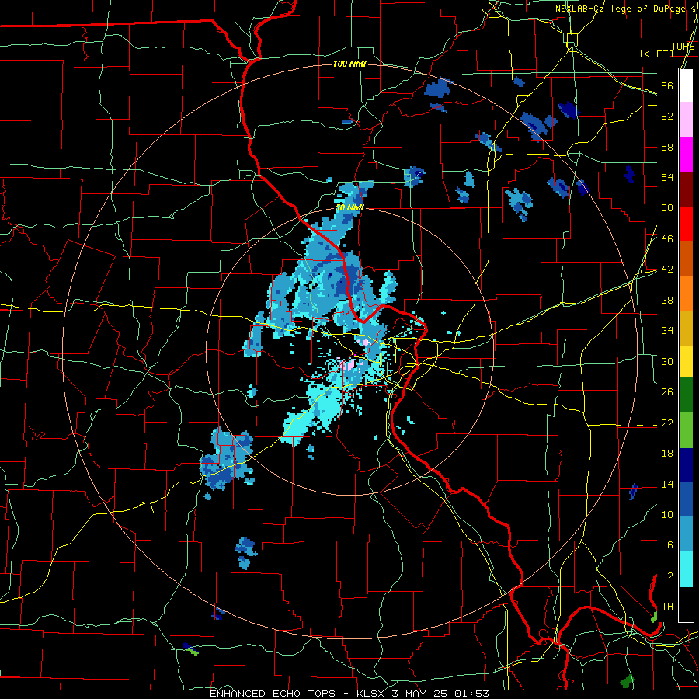Click the legend value 18
699x699 pixels.
(667, 454)
